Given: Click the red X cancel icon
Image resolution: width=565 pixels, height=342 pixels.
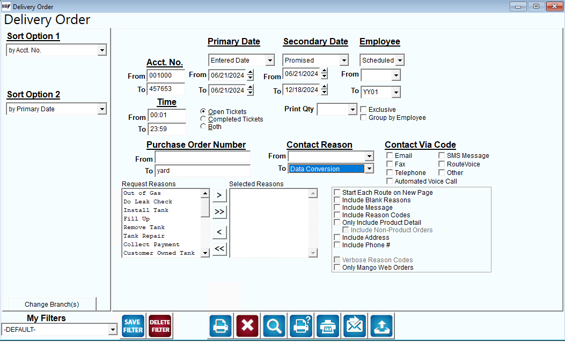Looking at the screenshot, I should tap(247, 326).
